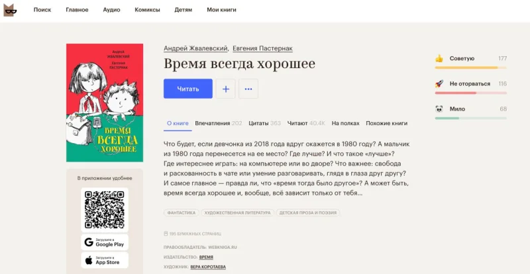Go to Главное section
Image resolution: width=530 pixels, height=274 pixels.
coord(77,10)
